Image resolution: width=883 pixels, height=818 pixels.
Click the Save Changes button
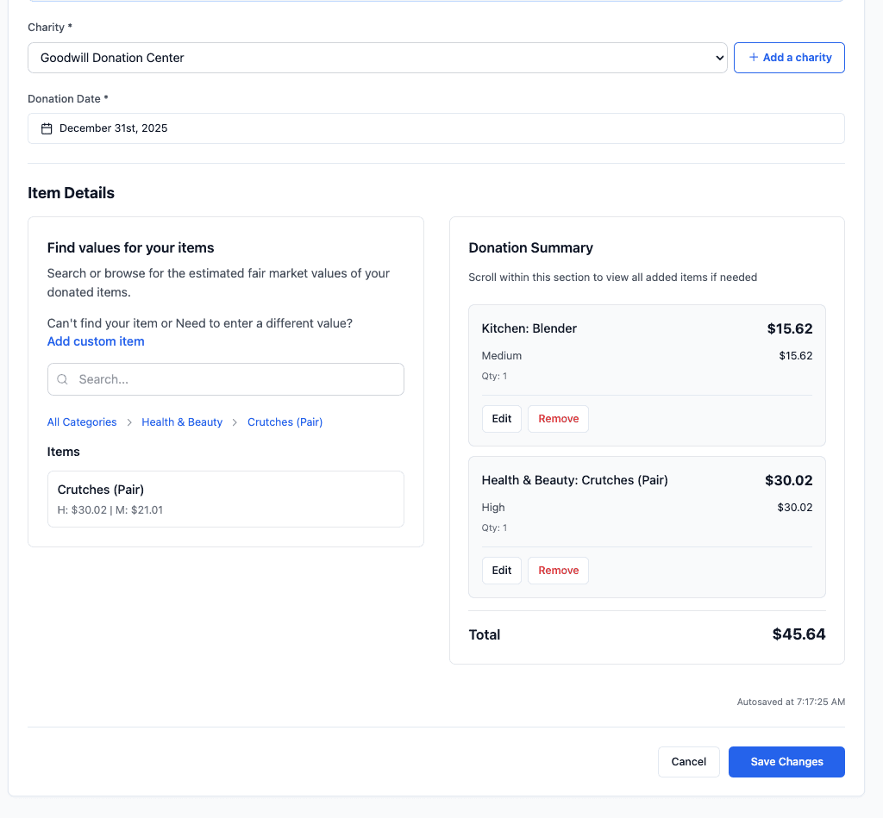786,762
